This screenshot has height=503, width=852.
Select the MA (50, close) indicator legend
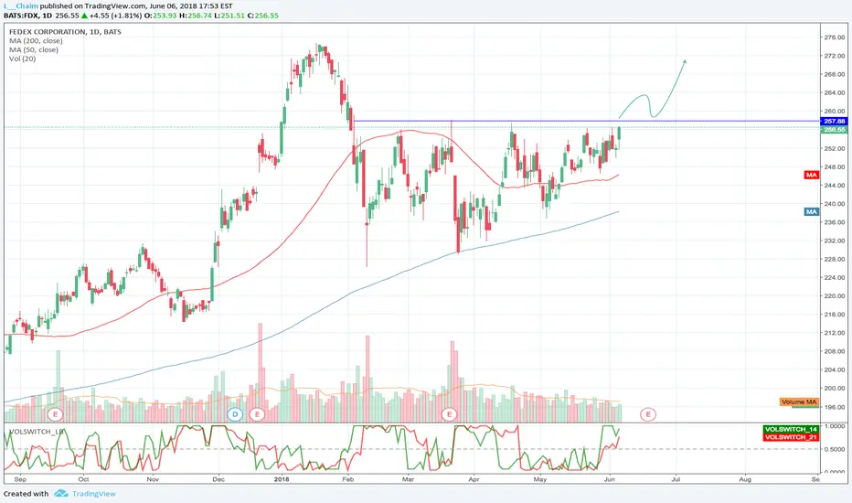click(34, 49)
